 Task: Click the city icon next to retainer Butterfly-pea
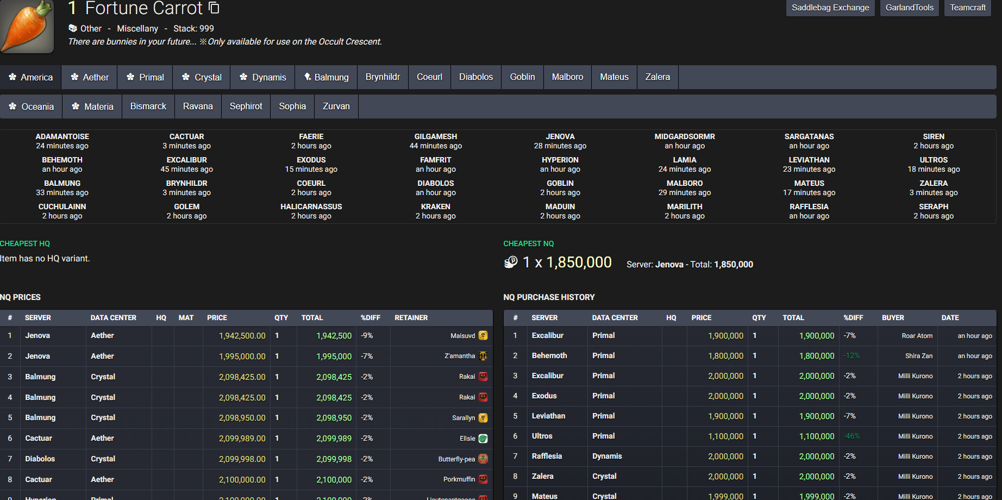tap(483, 459)
